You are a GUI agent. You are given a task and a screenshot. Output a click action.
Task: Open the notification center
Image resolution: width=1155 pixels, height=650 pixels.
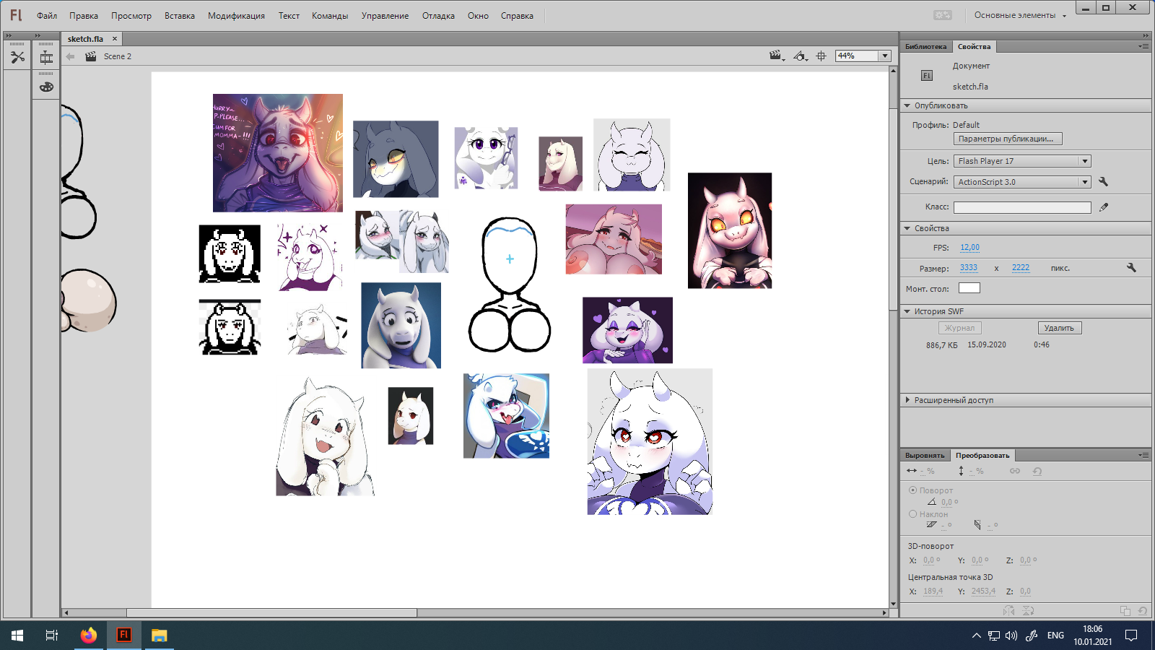[1131, 636]
